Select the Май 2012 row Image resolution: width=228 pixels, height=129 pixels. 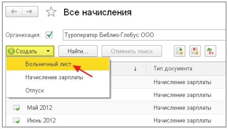(x=116, y=107)
